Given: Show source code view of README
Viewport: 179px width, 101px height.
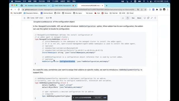Looking at the screenshot, I should tap(123, 18).
